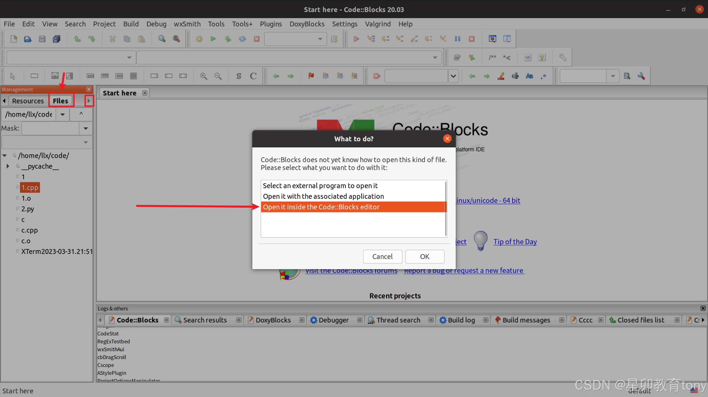This screenshot has height=397, width=708.
Task: Open the function symbols dropdown
Action: 435,57
